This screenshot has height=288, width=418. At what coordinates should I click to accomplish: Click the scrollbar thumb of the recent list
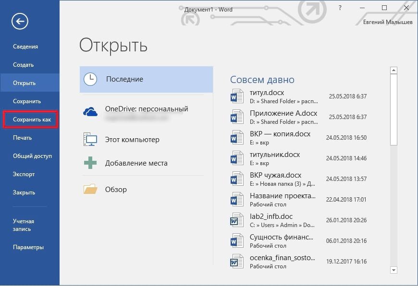(x=393, y=110)
